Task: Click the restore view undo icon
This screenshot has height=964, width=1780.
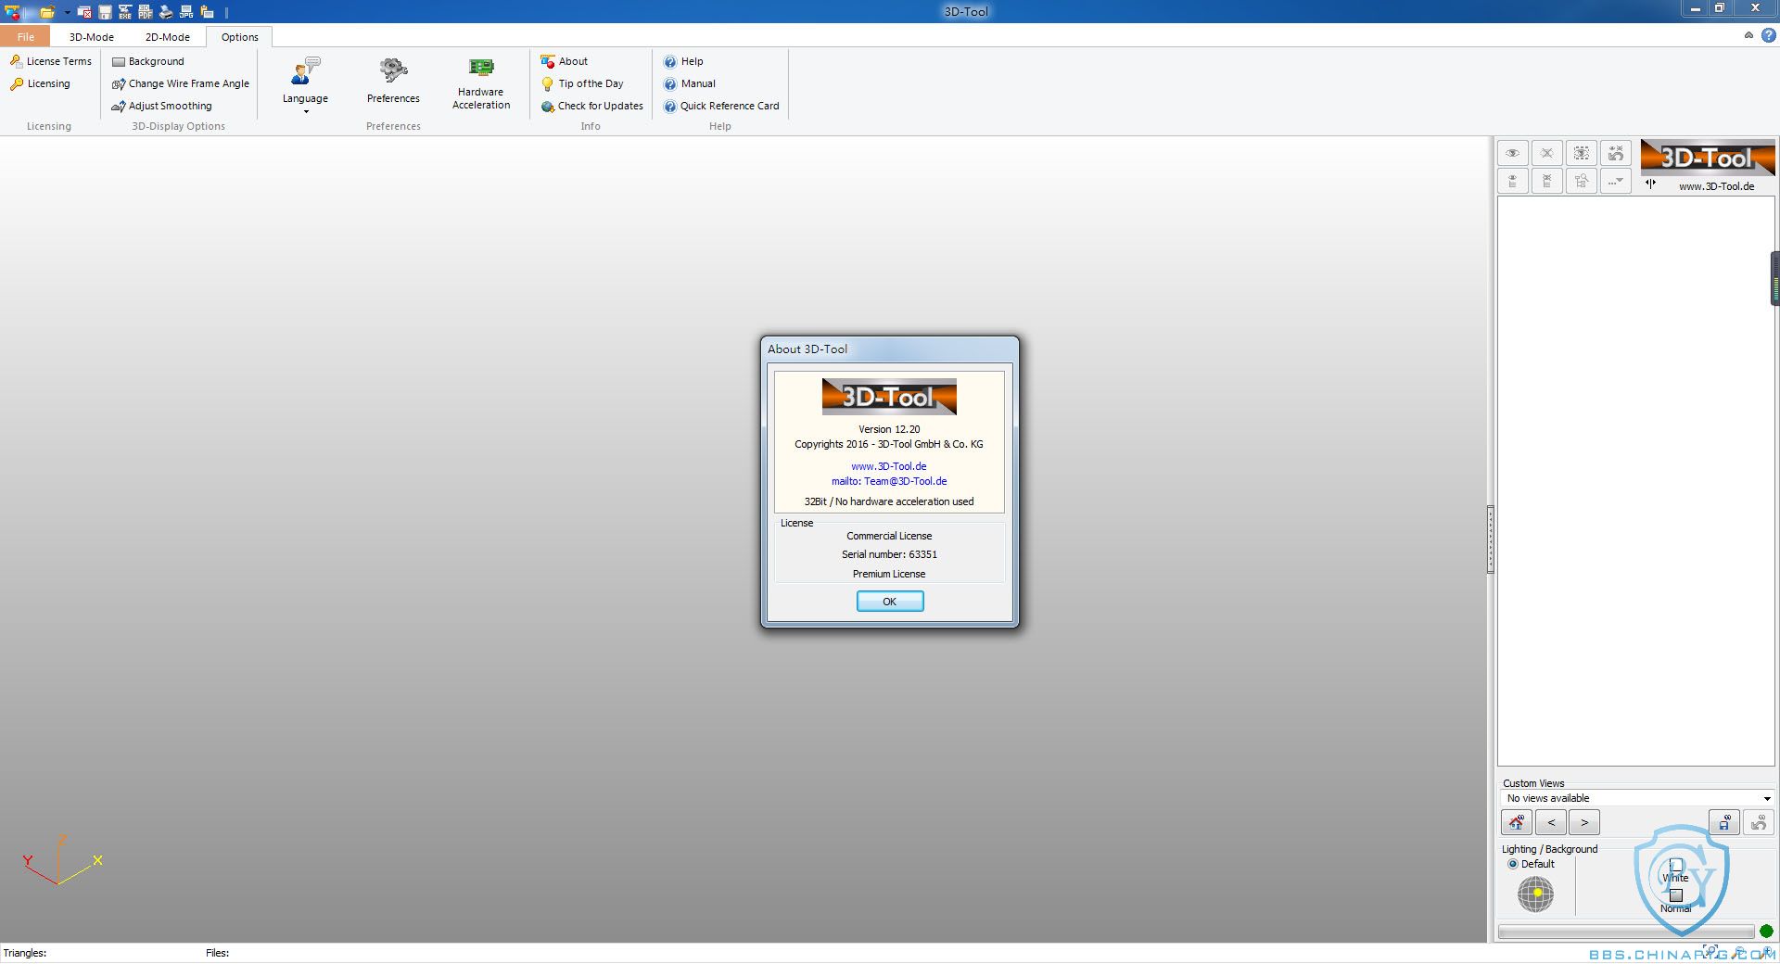Action: click(x=1759, y=822)
